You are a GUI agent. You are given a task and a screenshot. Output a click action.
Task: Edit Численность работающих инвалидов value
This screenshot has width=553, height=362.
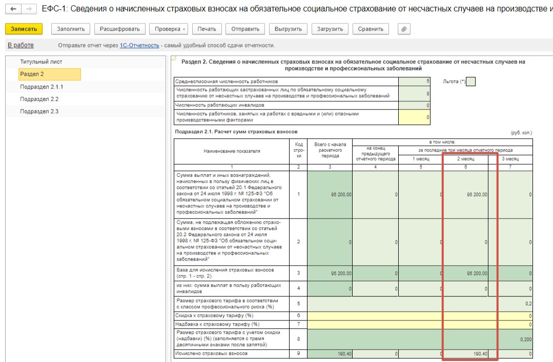coord(414,105)
